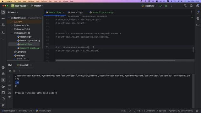201x113 pixels.
Task: Open IDE settings gear
Action: click(198, 6)
